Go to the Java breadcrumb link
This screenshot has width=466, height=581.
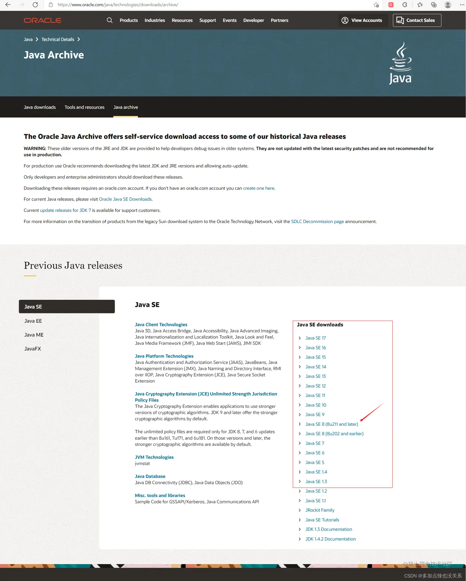pos(28,39)
